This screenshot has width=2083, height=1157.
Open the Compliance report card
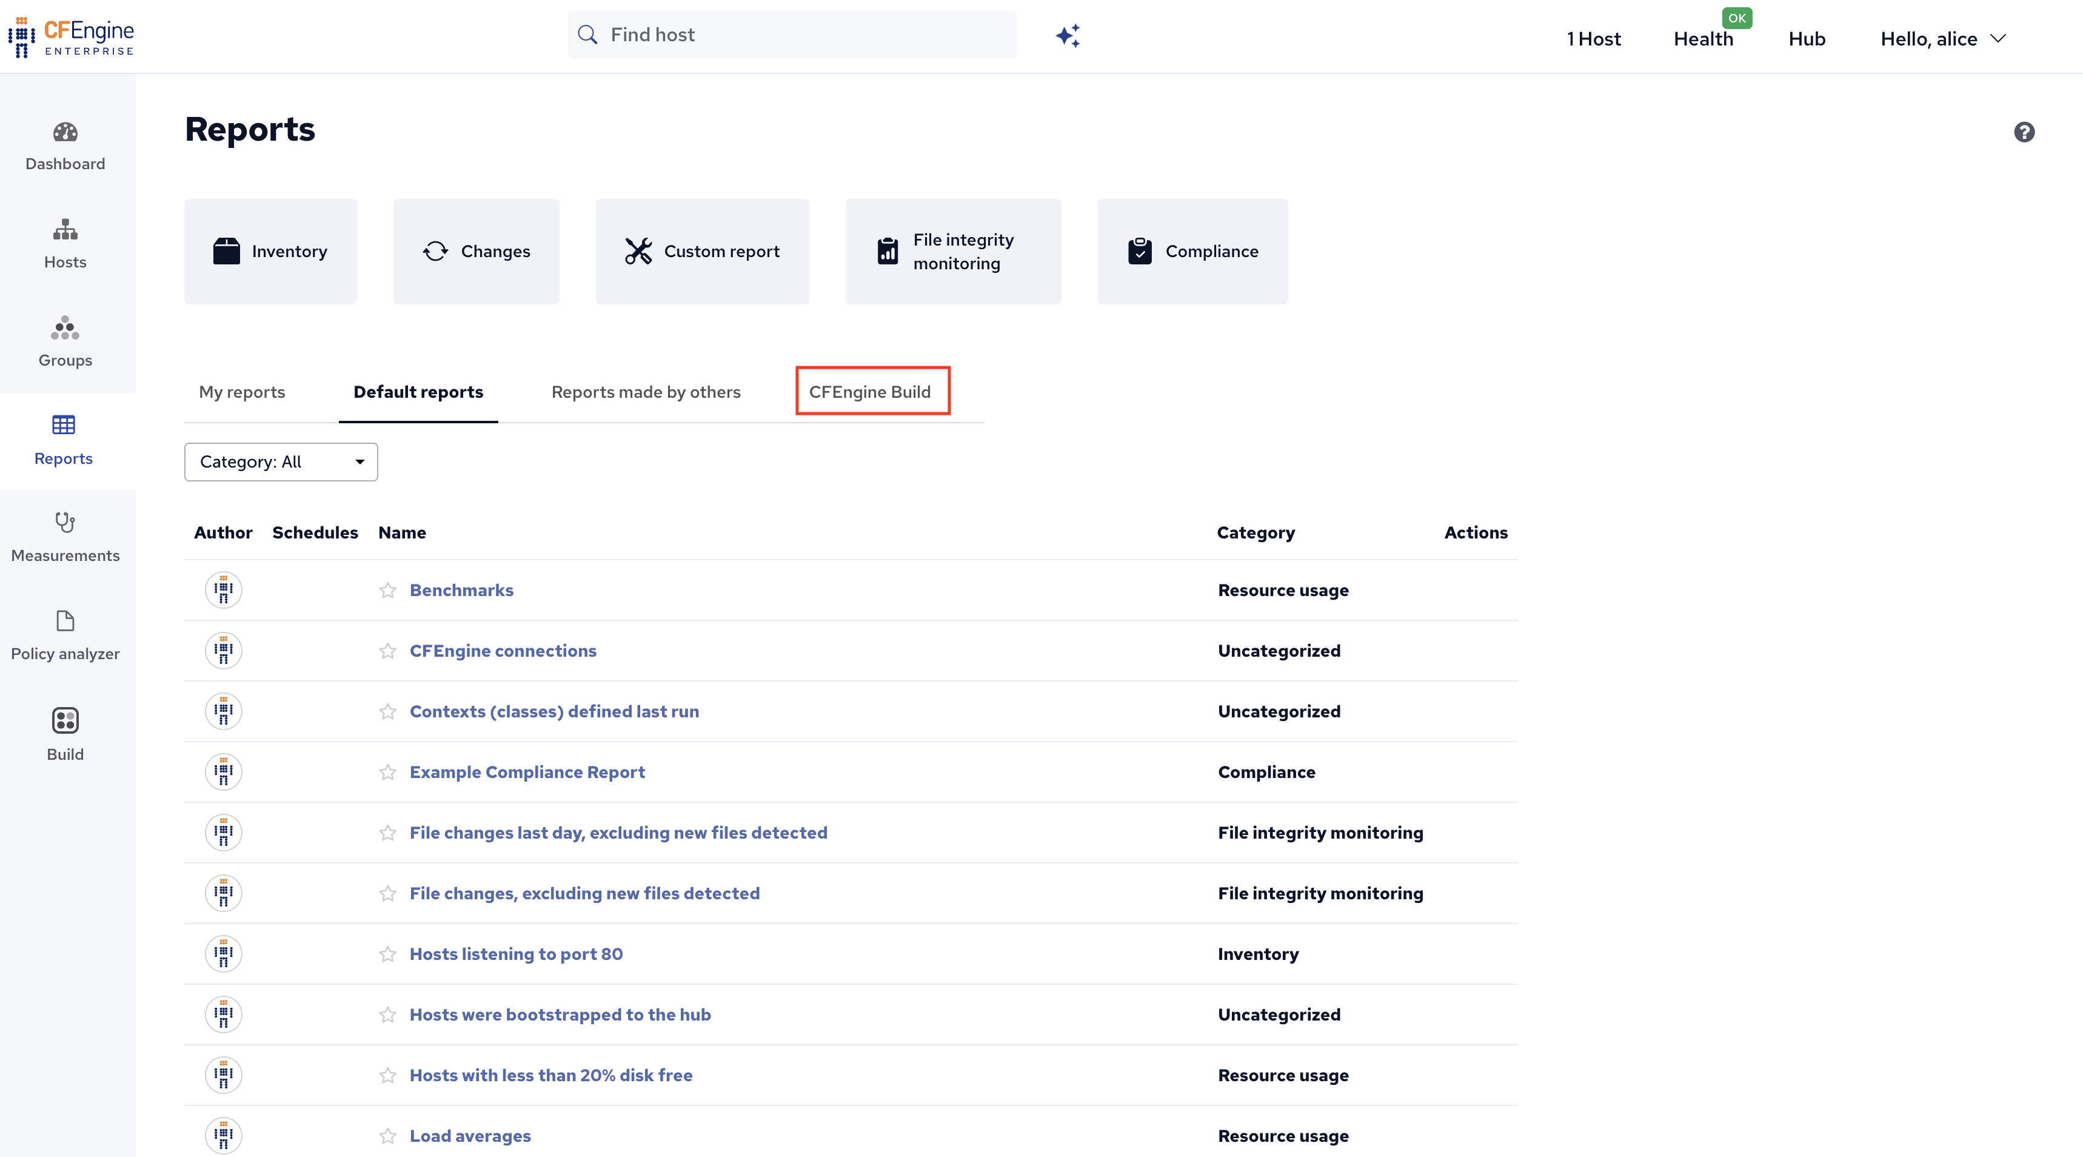(1192, 252)
